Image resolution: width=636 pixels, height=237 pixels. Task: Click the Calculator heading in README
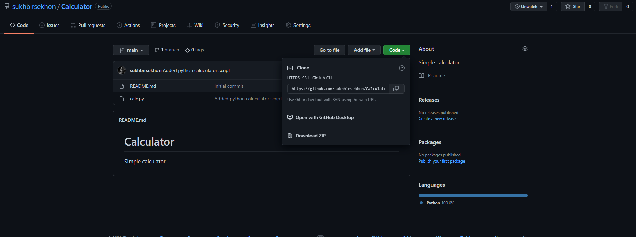149,142
